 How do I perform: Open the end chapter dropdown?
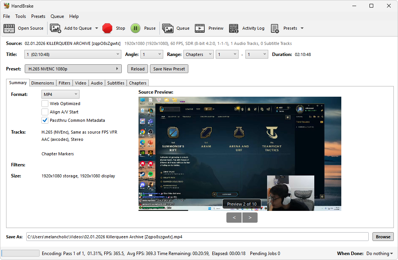point(256,54)
